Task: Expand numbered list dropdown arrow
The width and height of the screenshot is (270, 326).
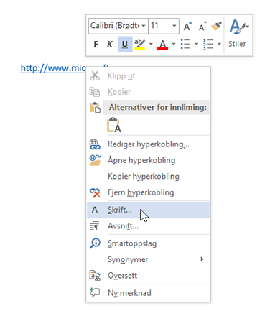Action: (219, 44)
